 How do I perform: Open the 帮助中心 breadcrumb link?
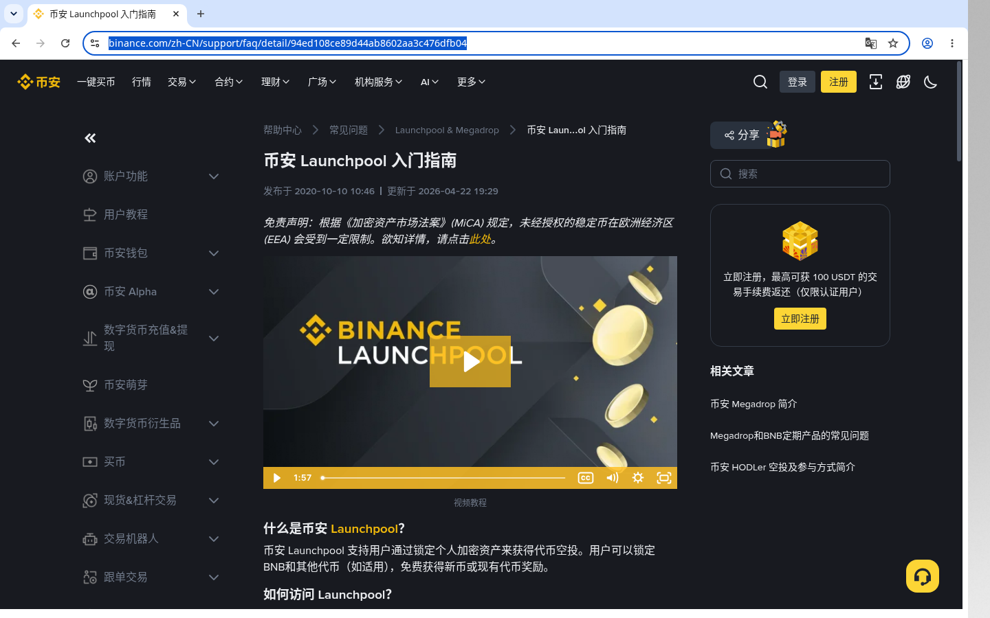(x=283, y=130)
